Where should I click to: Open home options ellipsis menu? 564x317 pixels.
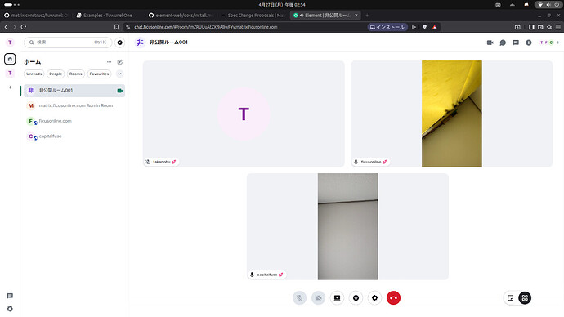[x=109, y=62]
